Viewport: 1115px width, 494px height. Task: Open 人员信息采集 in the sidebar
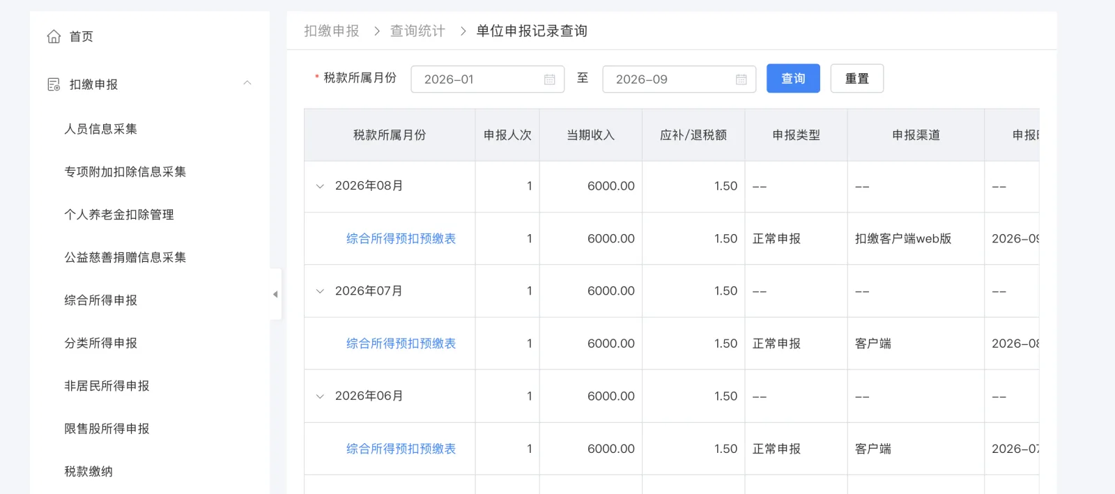pyautogui.click(x=100, y=129)
